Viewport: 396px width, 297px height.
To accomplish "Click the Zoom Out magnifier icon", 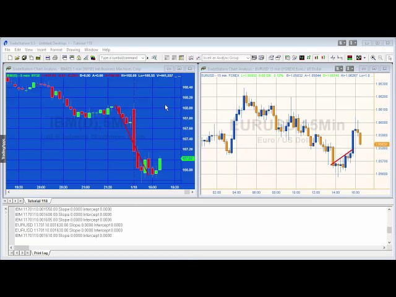I will [x=381, y=58].
